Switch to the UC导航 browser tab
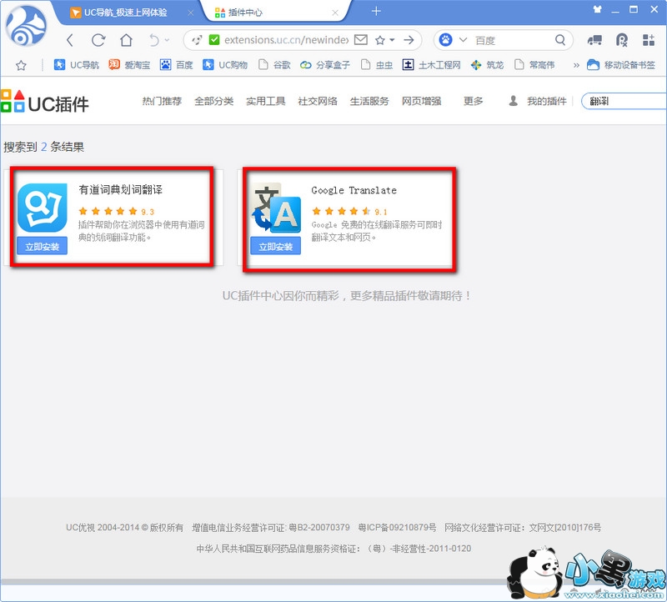The image size is (667, 602). [124, 13]
